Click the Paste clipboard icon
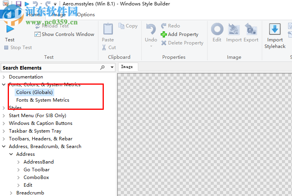This screenshot has width=292, height=196. [x=108, y=29]
